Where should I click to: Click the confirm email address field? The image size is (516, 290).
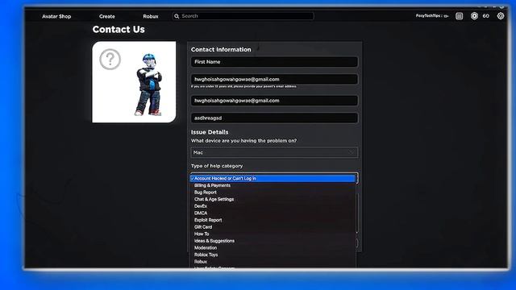point(274,101)
